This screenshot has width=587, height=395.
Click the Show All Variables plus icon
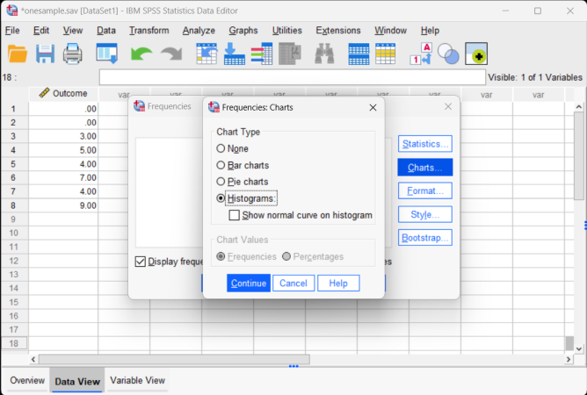(476, 54)
